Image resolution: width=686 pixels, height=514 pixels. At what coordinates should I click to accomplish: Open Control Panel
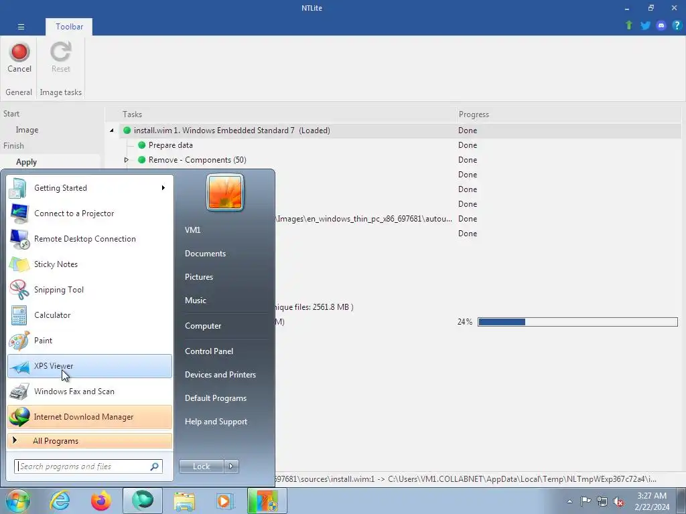209,351
